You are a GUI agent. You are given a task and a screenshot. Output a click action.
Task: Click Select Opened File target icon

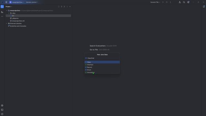pyautogui.click(x=59, y=6)
